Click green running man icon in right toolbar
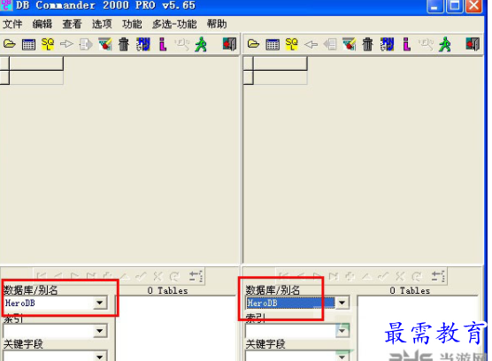Screen dimensions: 492x361 (x=445, y=44)
